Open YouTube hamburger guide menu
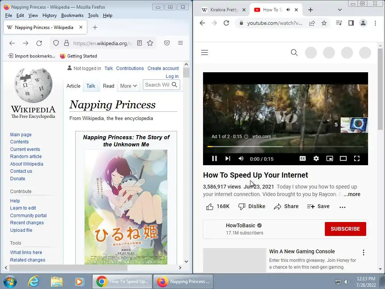Image resolution: width=385 pixels, height=289 pixels. coord(205,53)
